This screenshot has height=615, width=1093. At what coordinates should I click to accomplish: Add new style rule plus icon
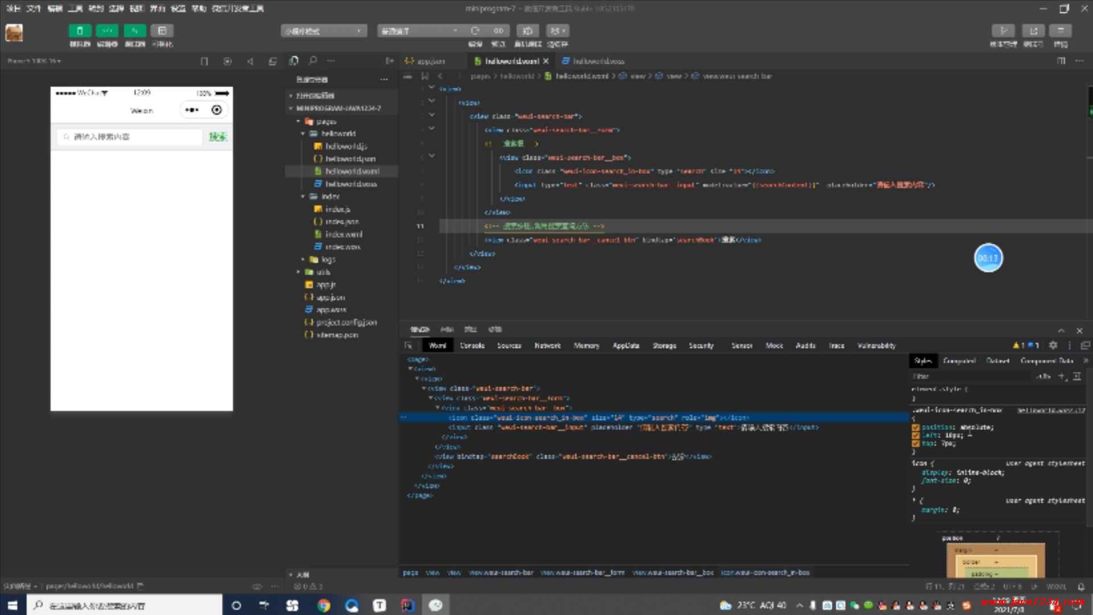[x=1062, y=376]
